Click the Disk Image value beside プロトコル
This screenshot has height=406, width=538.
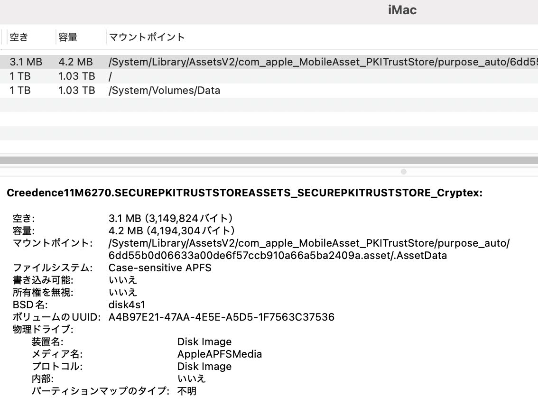(204, 366)
